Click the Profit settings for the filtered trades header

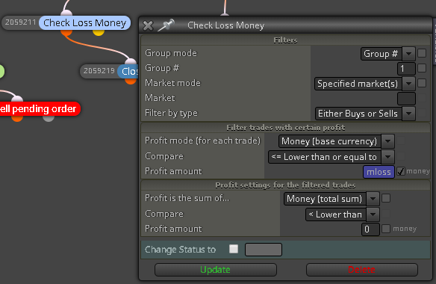285,185
